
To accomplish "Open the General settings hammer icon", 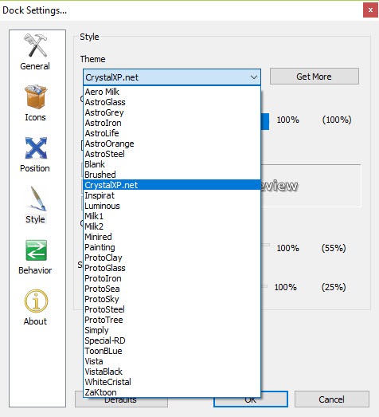I will [35, 45].
